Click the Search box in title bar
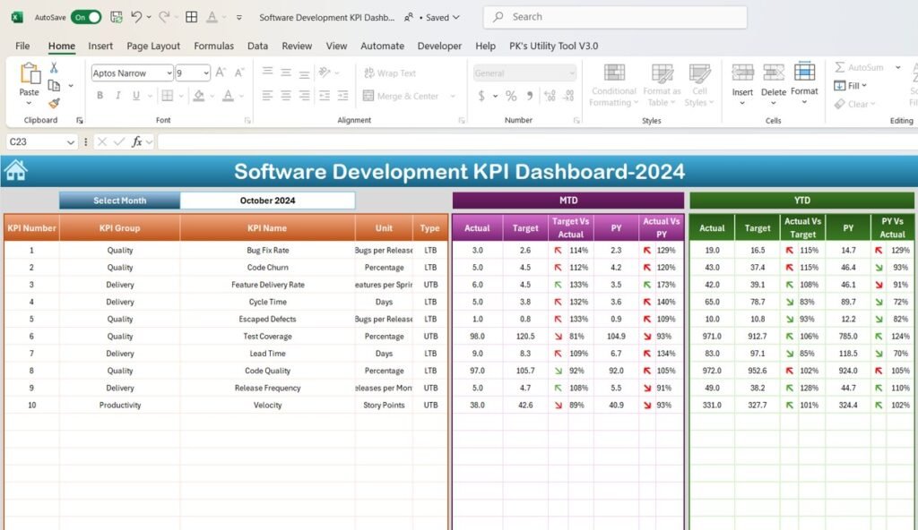 (615, 16)
